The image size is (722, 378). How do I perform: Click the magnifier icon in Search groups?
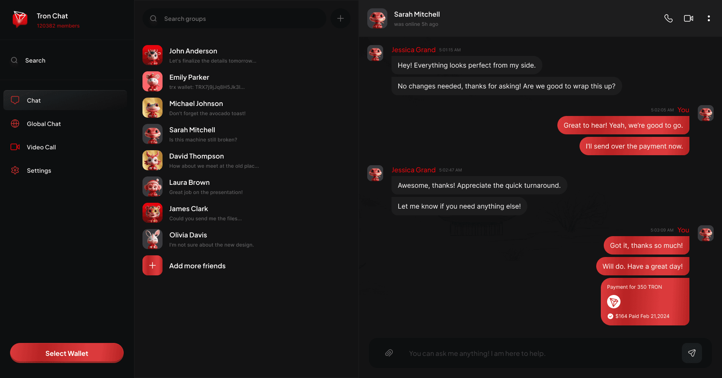tap(153, 18)
